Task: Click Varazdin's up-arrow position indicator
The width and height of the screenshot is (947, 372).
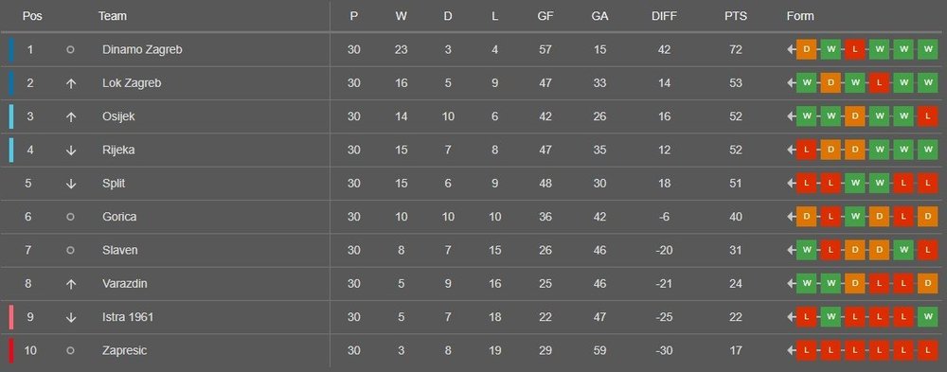Action: point(71,284)
